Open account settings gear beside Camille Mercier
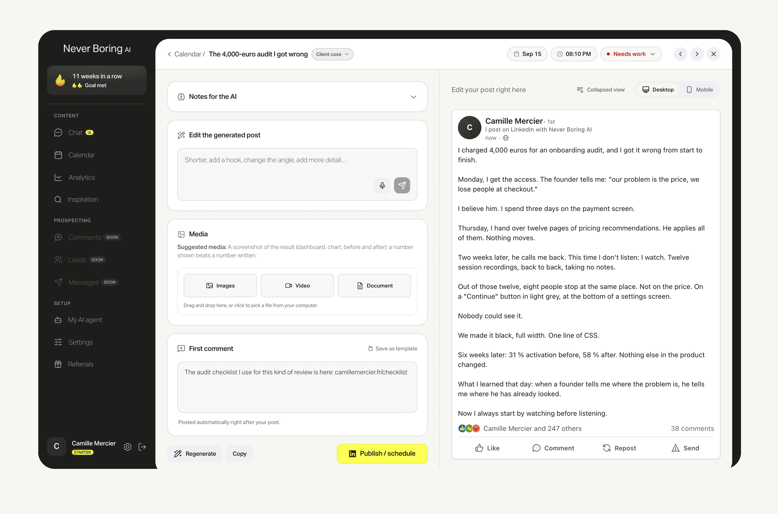This screenshot has height=514, width=778. click(x=128, y=447)
